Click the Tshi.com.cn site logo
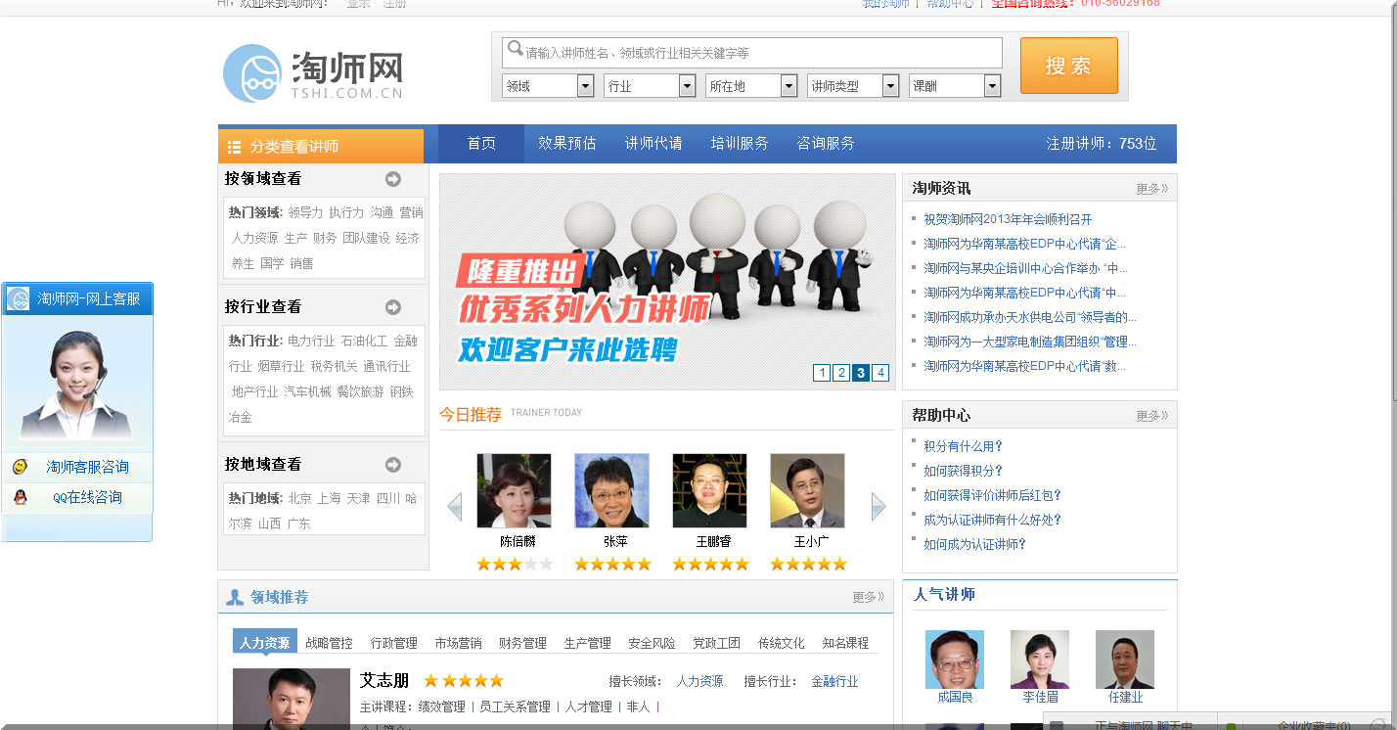1397x730 pixels. 313,73
